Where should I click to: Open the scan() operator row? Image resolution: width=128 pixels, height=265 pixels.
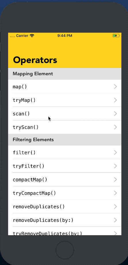pyautogui.click(x=65, y=114)
